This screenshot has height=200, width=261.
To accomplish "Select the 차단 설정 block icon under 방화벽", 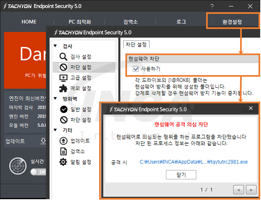I will coord(64,120).
